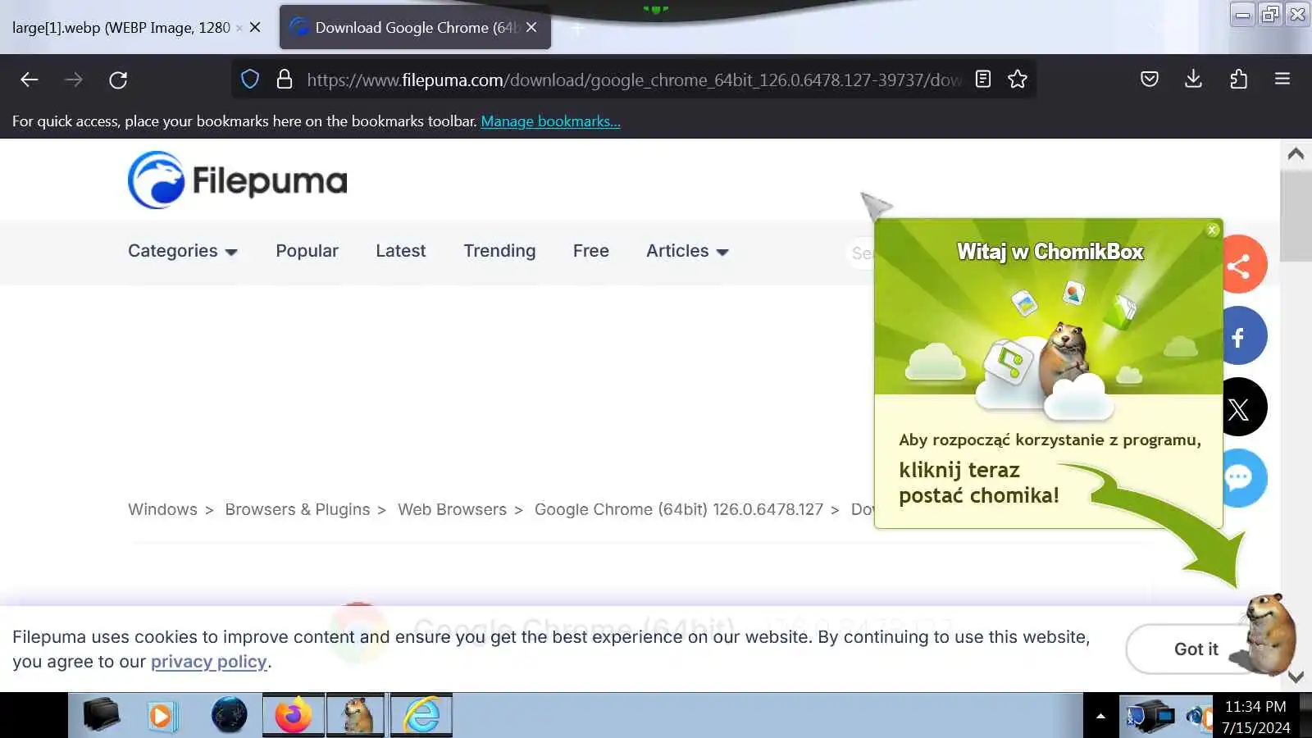This screenshot has height=738, width=1312.
Task: Click Browsers & Plugins breadcrumb
Action: [298, 509]
